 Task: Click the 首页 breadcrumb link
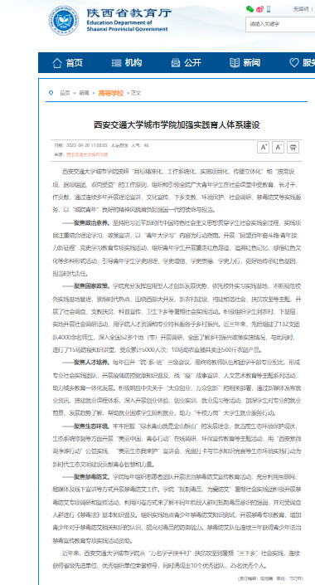(65, 93)
